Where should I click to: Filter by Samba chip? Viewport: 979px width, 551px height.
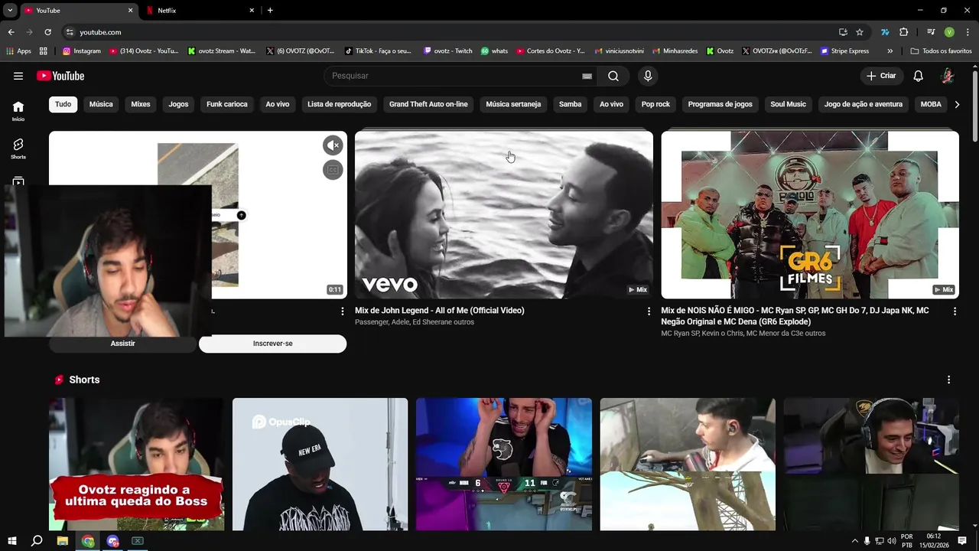(570, 104)
